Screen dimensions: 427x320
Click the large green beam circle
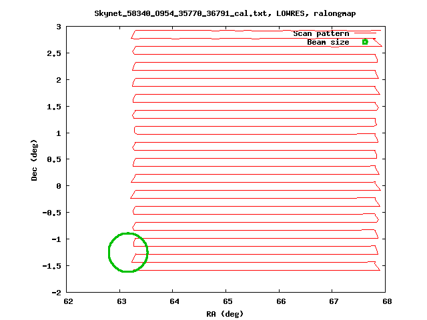(128, 252)
